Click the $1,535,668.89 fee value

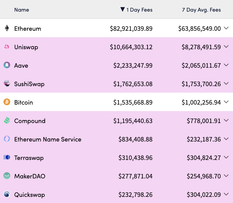tap(133, 103)
